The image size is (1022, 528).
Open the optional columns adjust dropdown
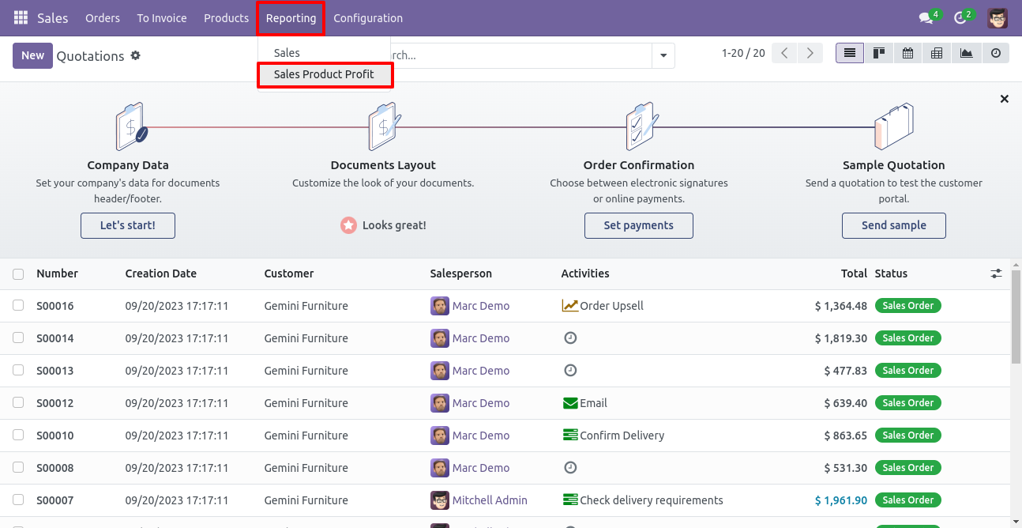(x=996, y=273)
